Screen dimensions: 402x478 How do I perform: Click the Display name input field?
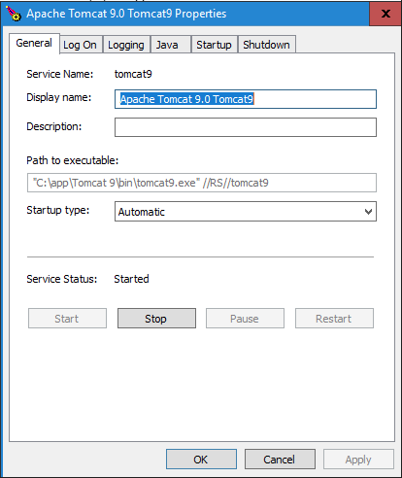pos(246,99)
